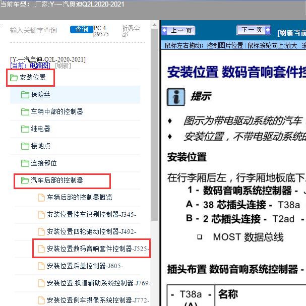Image resolution: width=306 pixels, height=306 pixels.
Task: Expand the 接地点 folder
Action: click(x=41, y=146)
